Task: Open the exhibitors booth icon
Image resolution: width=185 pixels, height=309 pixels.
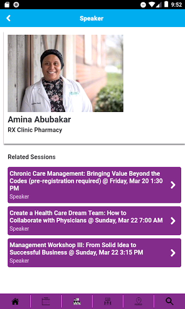Action: pyautogui.click(x=107, y=301)
